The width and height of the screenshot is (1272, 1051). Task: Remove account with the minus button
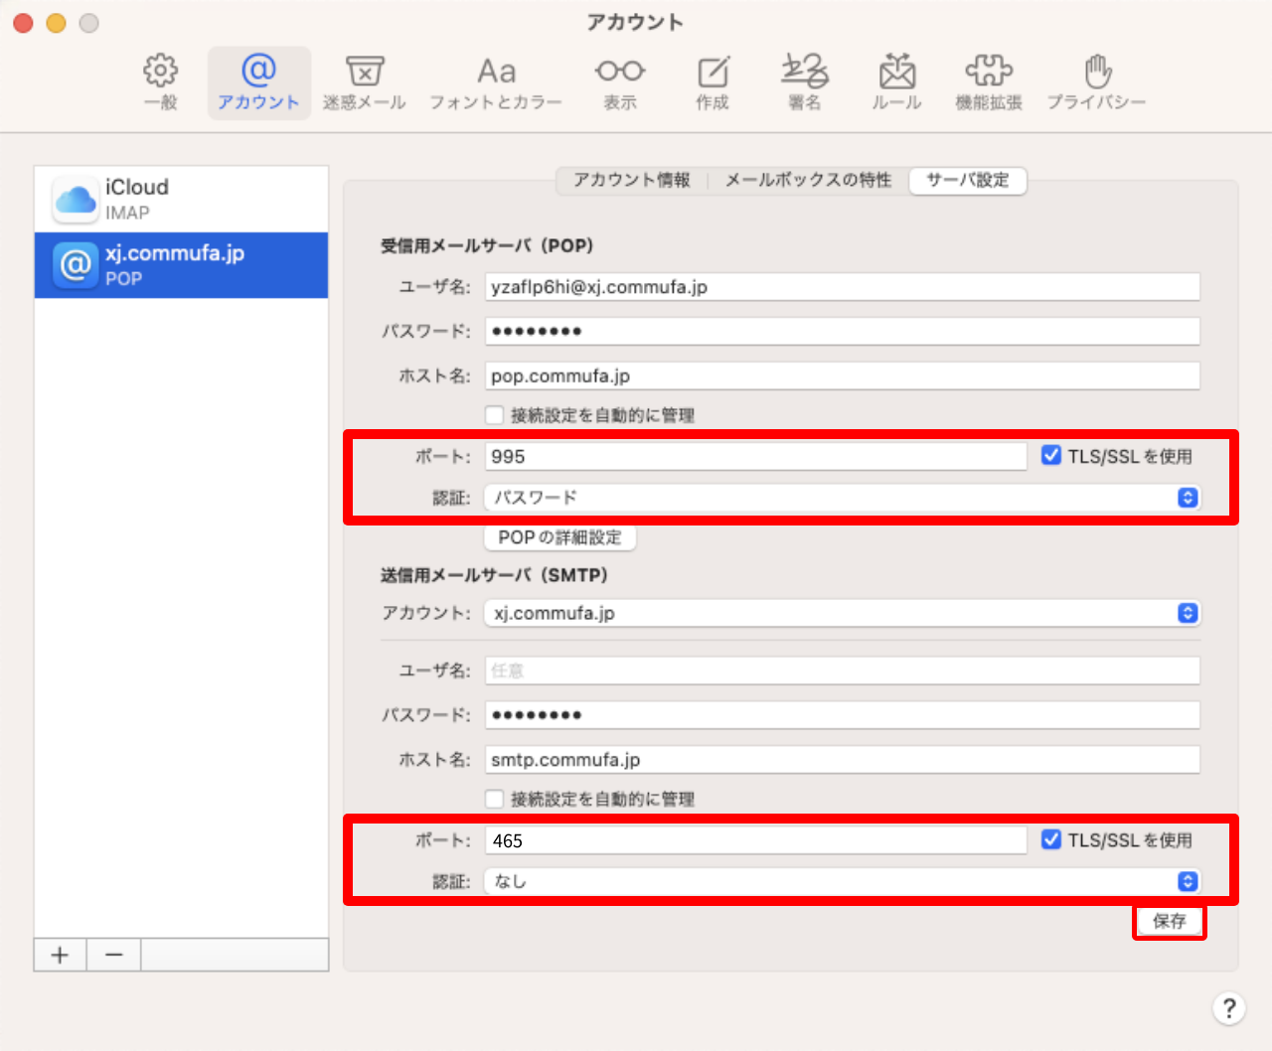pos(114,956)
